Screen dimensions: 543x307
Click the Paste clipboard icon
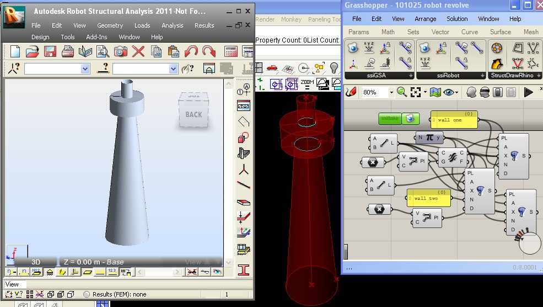[x=174, y=52]
